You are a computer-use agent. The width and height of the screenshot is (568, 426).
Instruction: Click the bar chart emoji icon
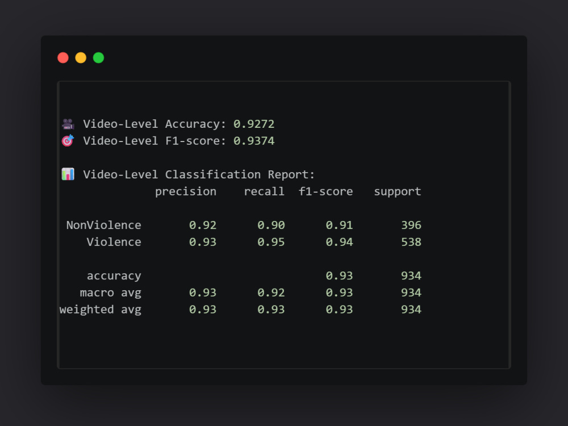[x=68, y=174]
